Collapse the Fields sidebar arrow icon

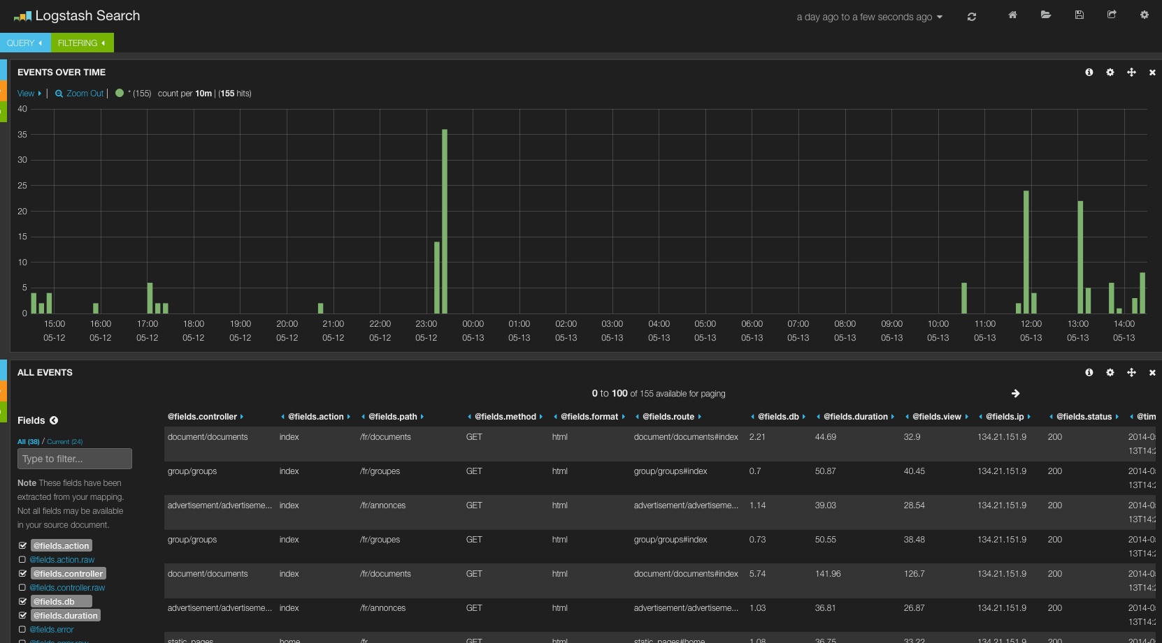(54, 420)
